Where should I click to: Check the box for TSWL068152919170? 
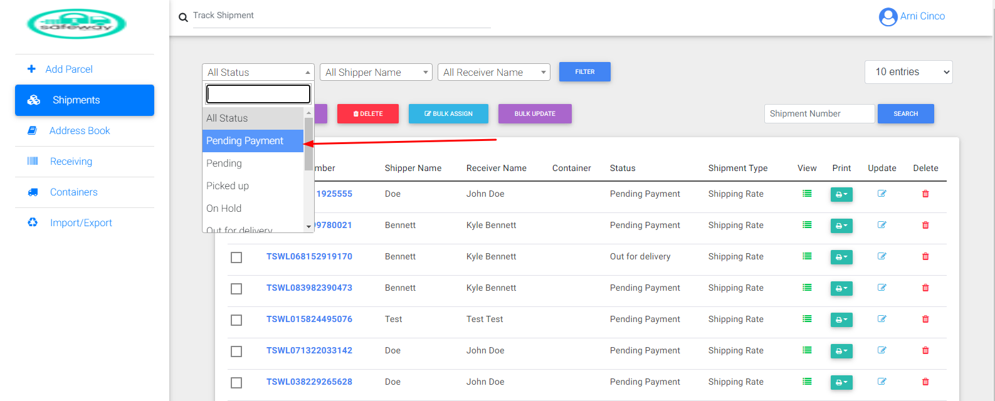[236, 258]
